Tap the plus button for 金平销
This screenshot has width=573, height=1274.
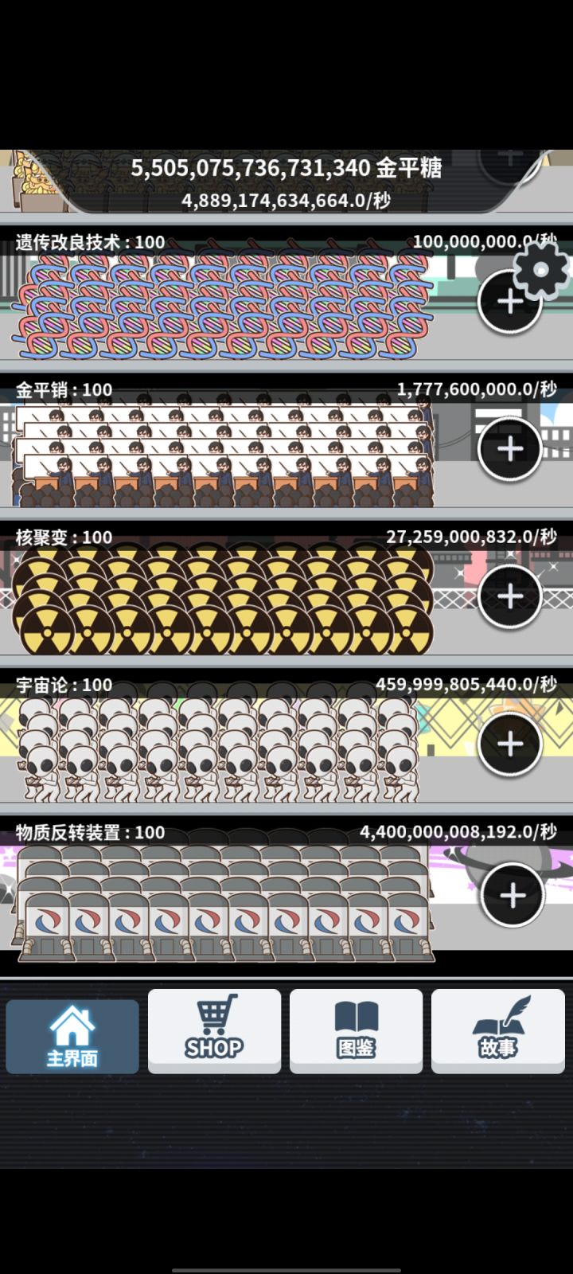[x=509, y=449]
